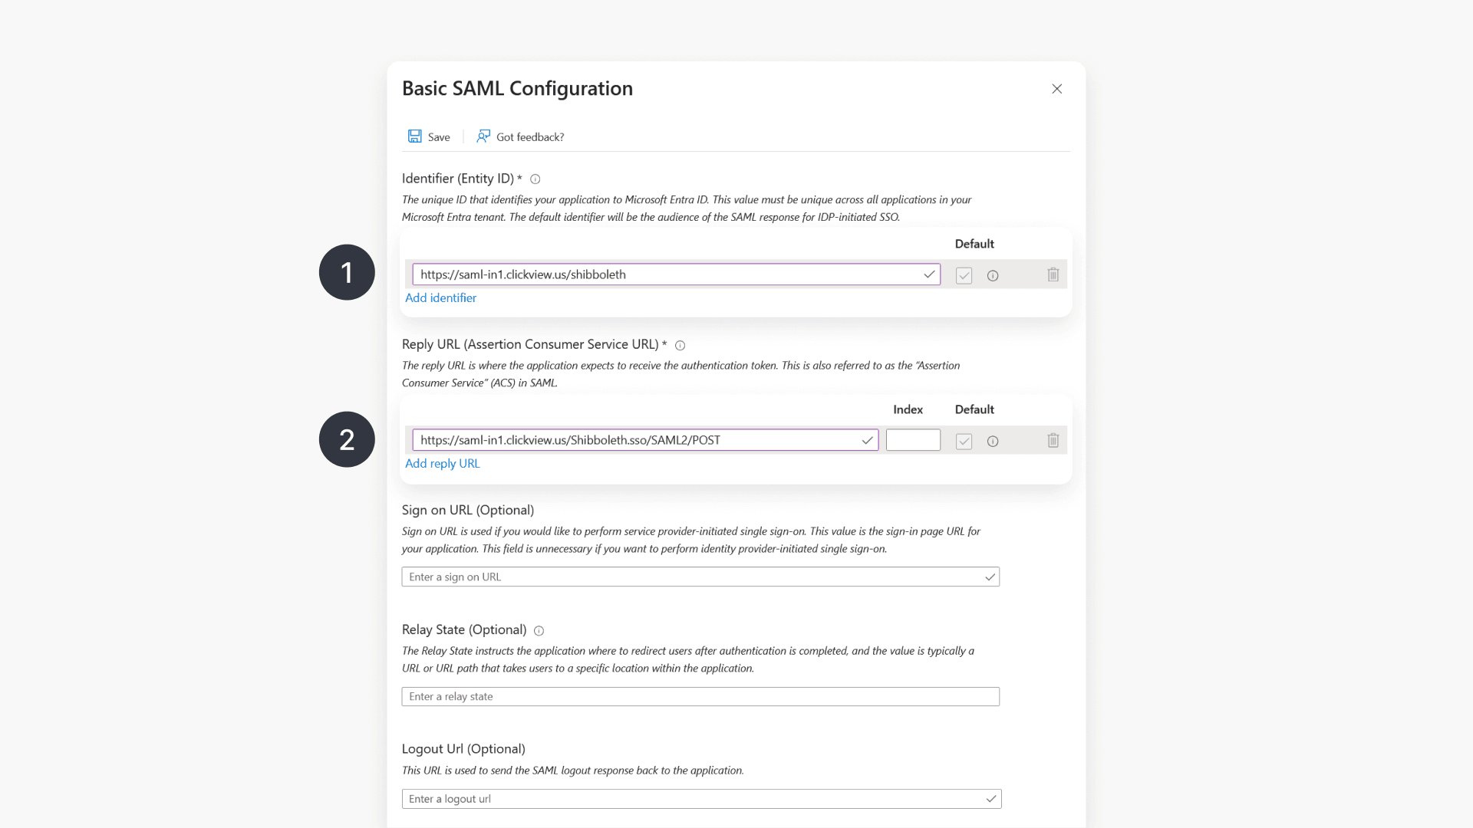The width and height of the screenshot is (1473, 828).
Task: Open the Reply URL heading info tooltip
Action: point(680,345)
